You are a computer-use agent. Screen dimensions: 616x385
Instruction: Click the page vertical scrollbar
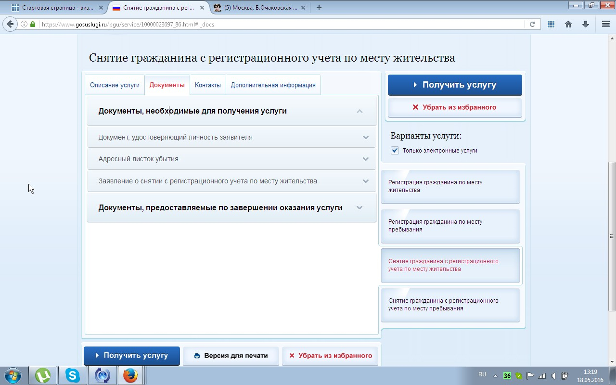click(x=612, y=236)
